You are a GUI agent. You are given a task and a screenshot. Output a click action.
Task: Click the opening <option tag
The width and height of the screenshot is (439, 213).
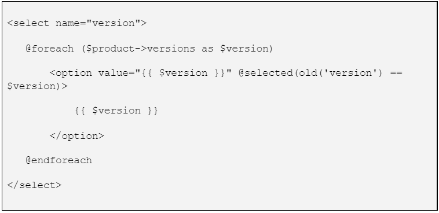[71, 74]
